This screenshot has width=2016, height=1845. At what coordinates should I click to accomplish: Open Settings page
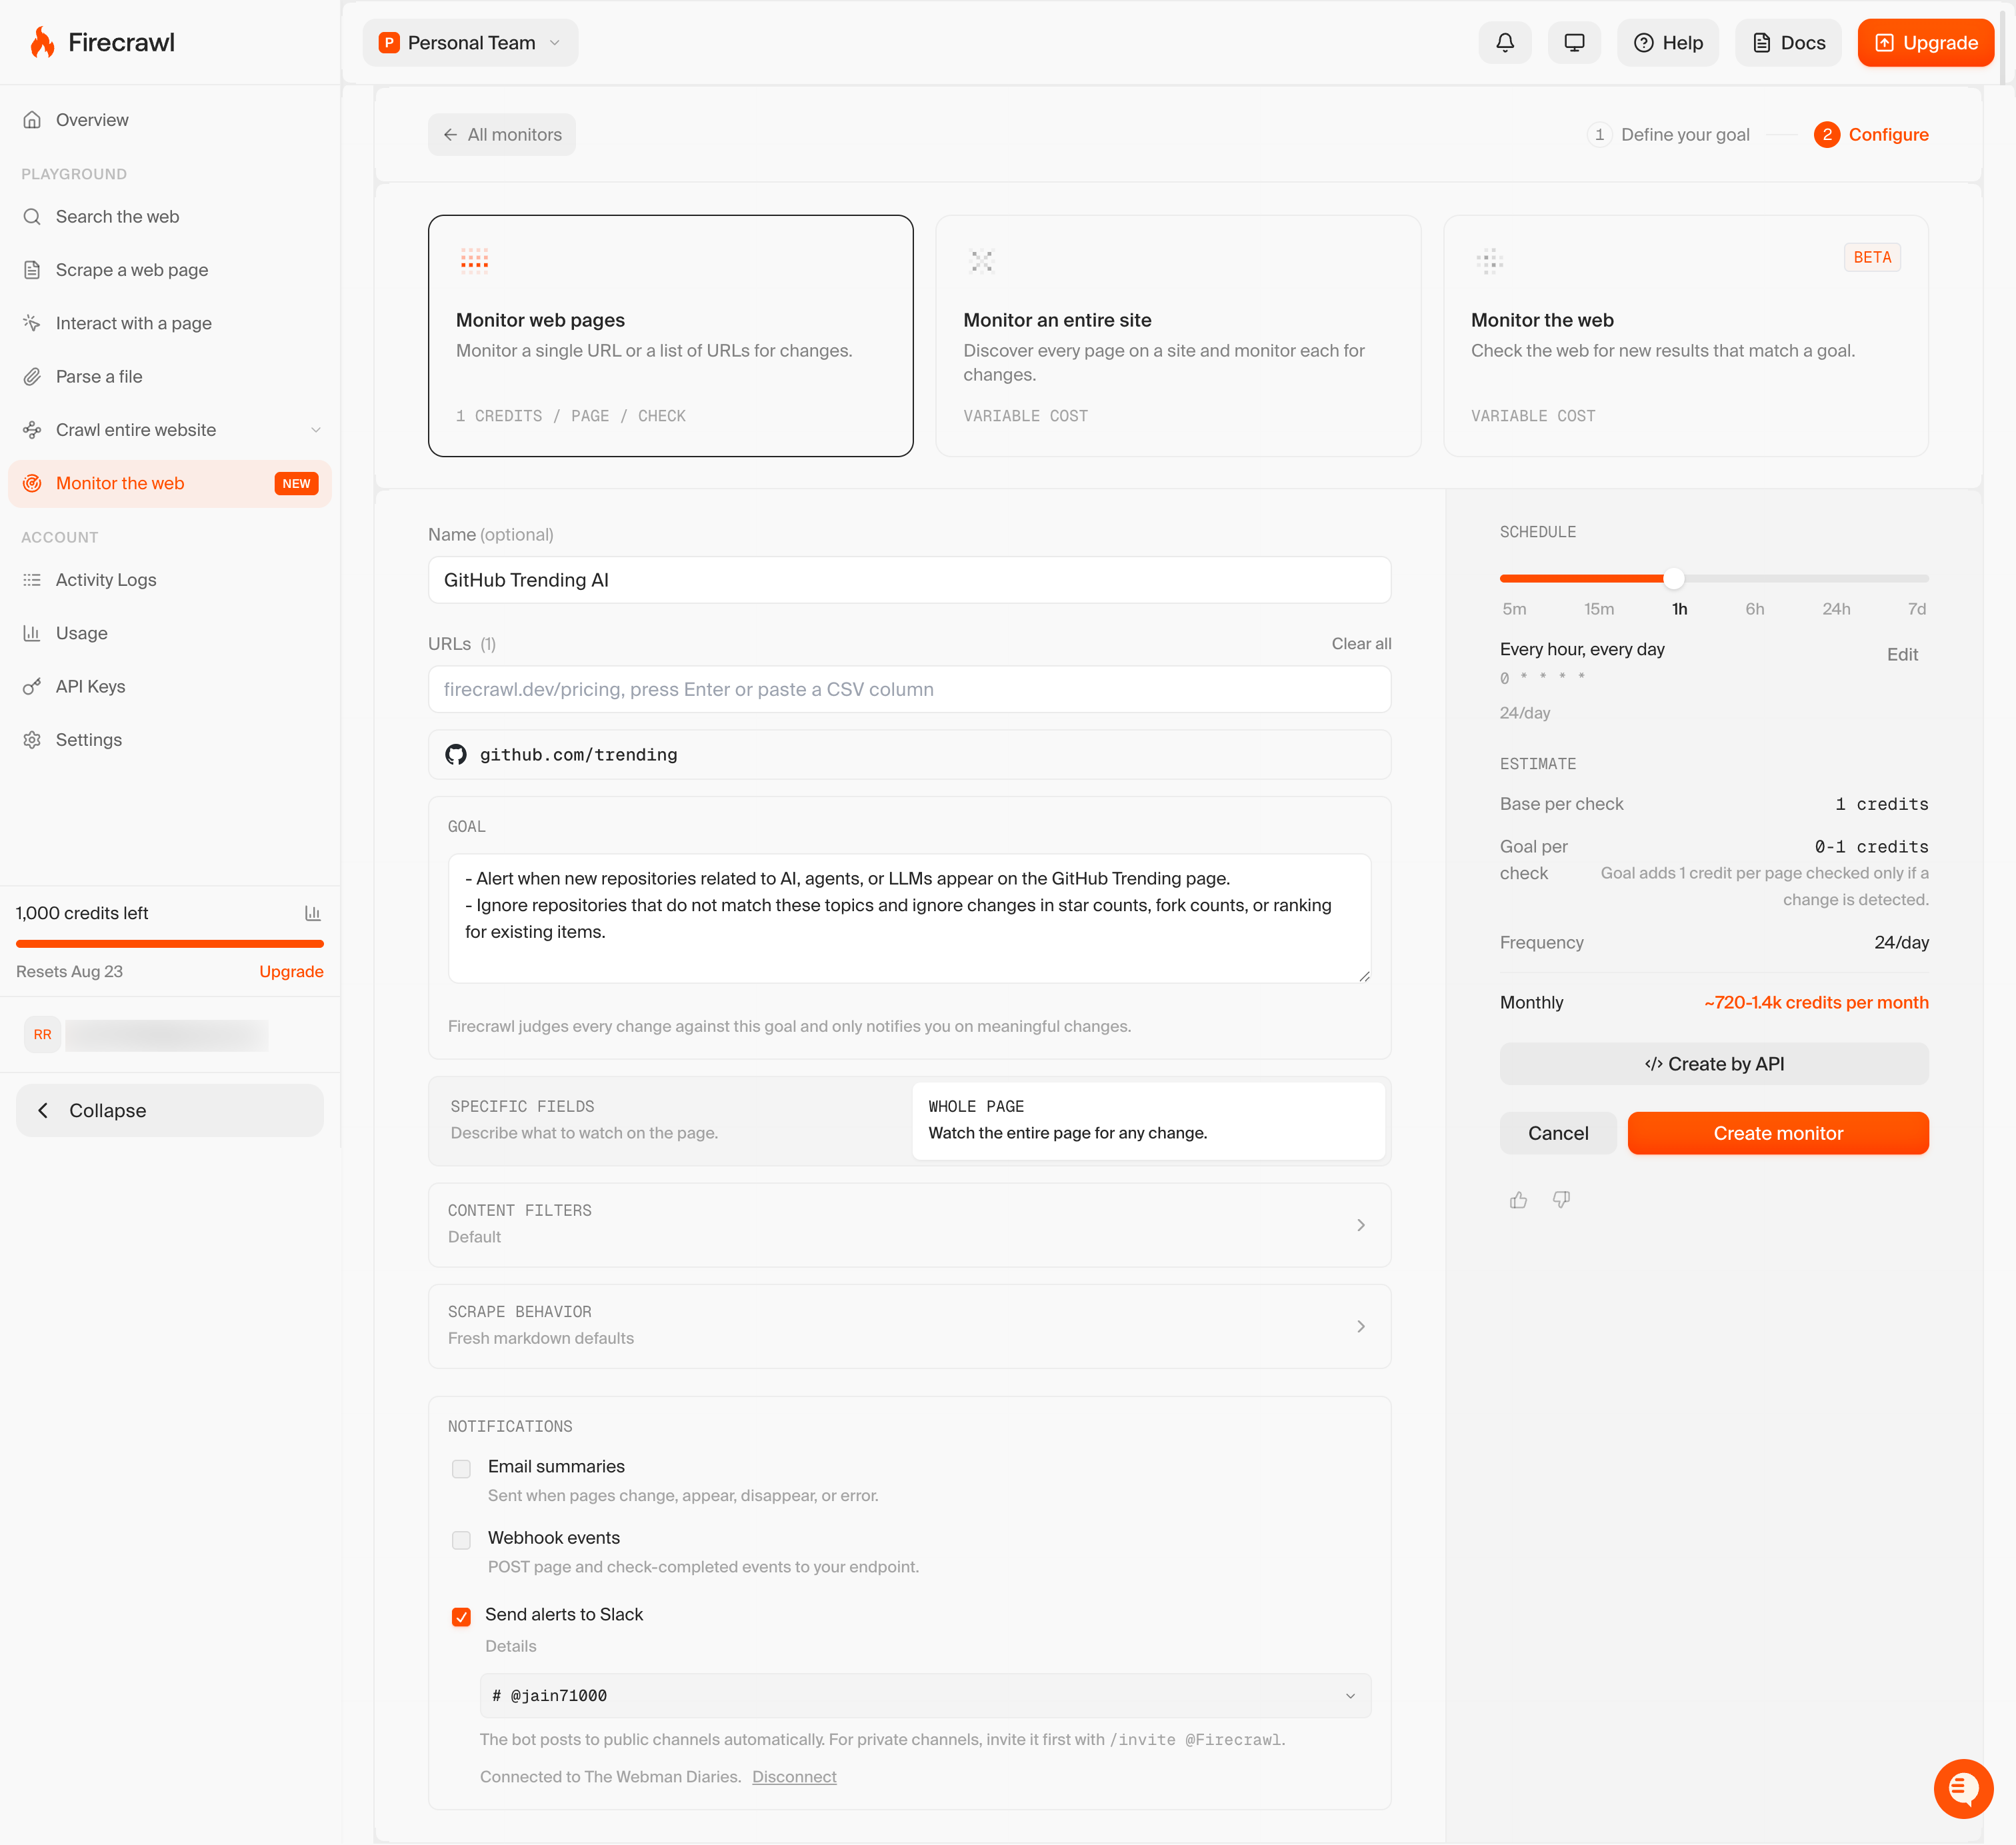pyautogui.click(x=170, y=740)
